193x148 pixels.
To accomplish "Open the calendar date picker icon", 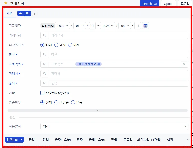I will click(145, 26).
